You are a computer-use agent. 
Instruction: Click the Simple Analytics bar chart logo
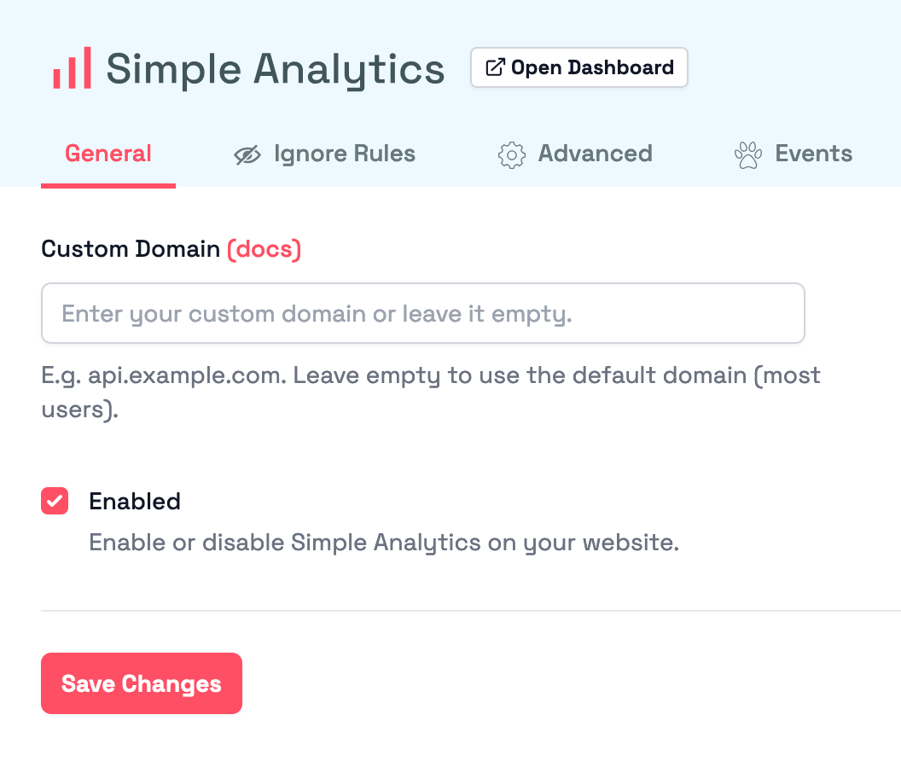pos(72,68)
